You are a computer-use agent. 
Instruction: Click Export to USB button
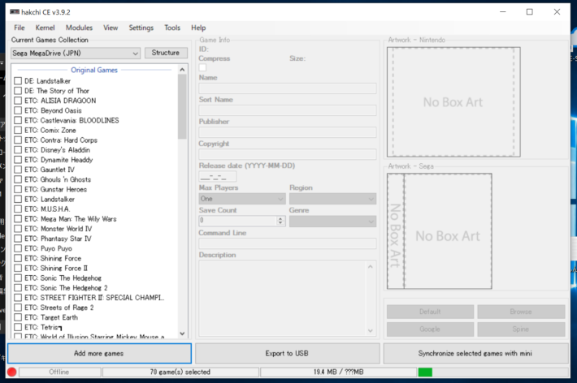click(x=288, y=354)
